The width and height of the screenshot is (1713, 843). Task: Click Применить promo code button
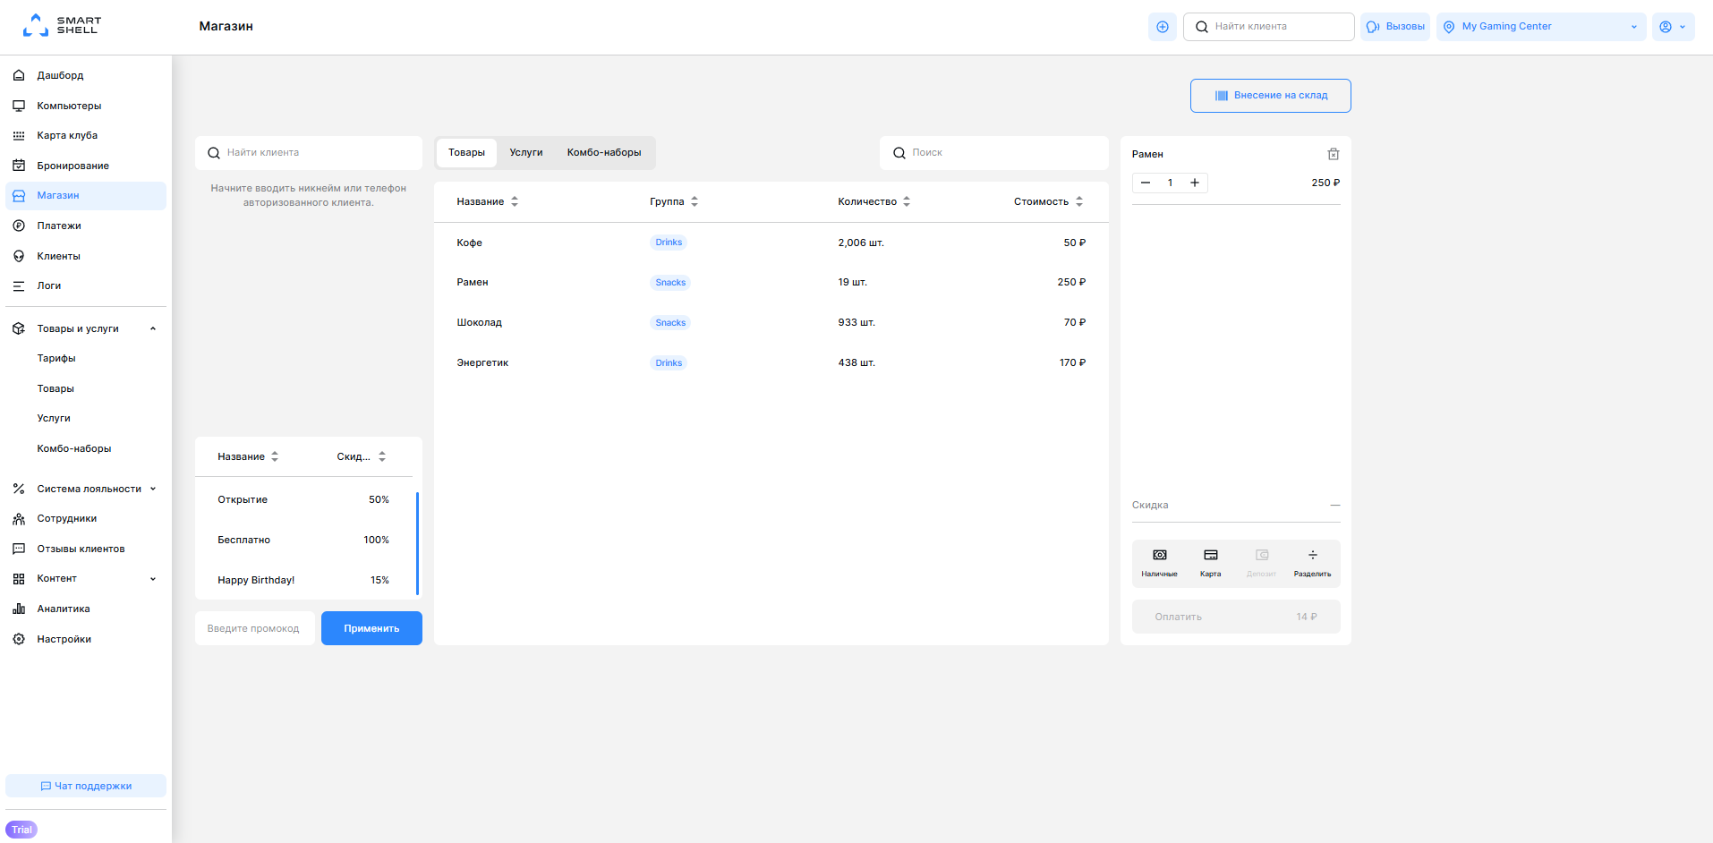click(371, 628)
